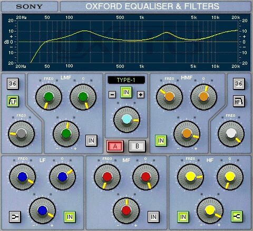
Task: Click the green LMF Q knob
Action: [x=83, y=97]
